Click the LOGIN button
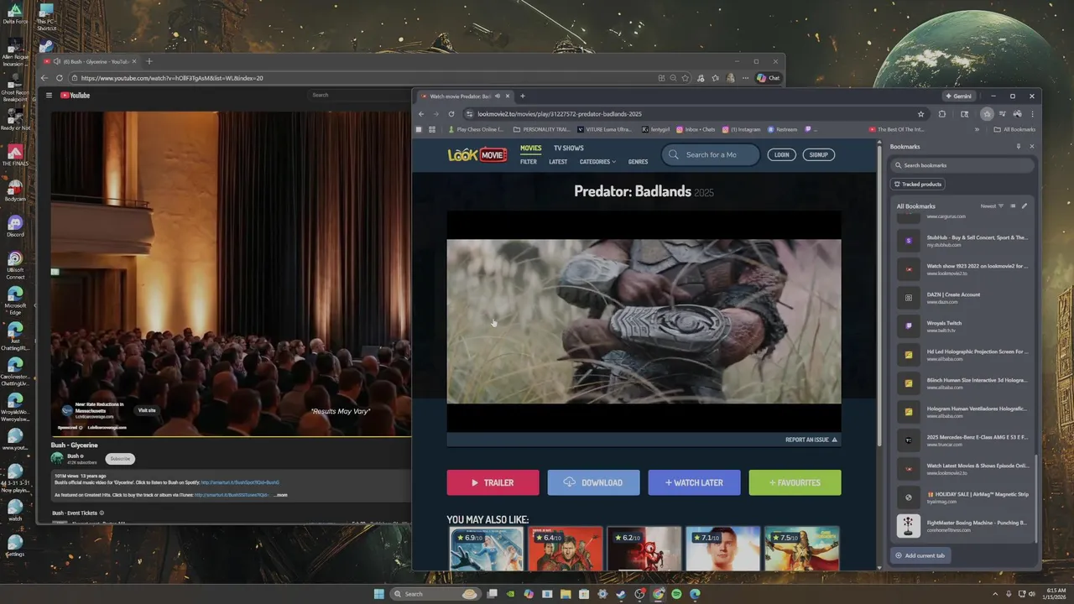1074x604 pixels. pyautogui.click(x=782, y=154)
